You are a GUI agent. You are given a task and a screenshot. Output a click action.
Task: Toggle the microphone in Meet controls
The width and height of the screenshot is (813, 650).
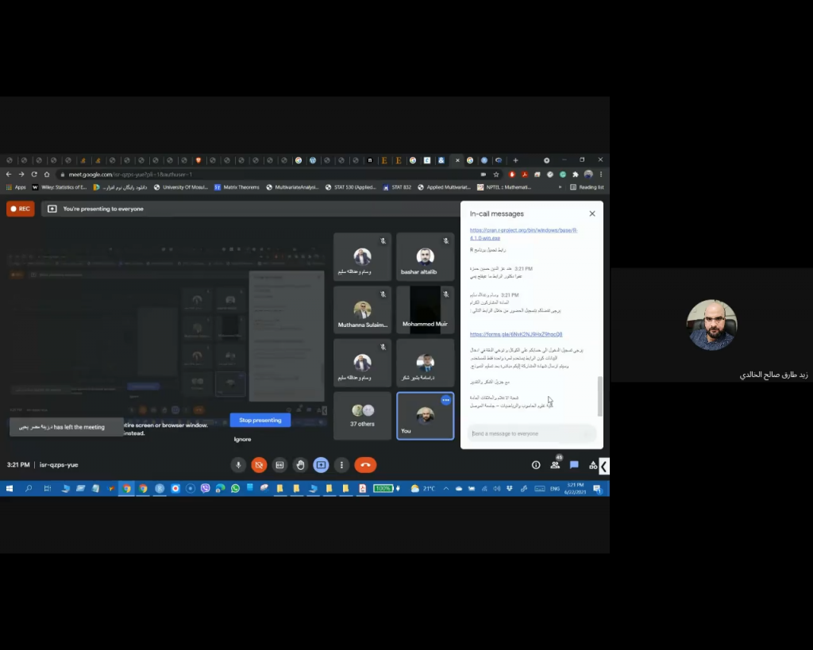(x=237, y=465)
